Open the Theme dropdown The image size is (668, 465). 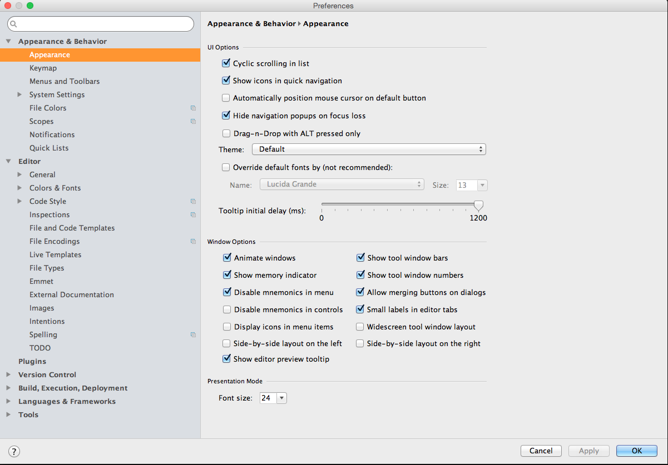pyautogui.click(x=369, y=149)
